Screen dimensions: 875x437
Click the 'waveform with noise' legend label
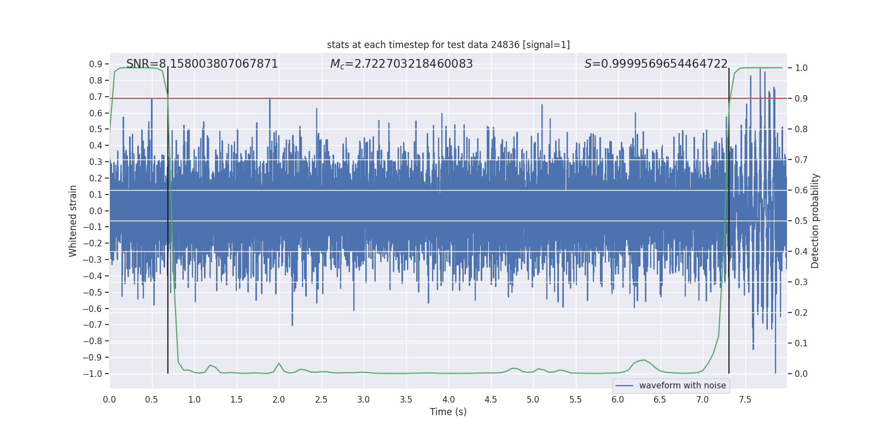pyautogui.click(x=682, y=386)
